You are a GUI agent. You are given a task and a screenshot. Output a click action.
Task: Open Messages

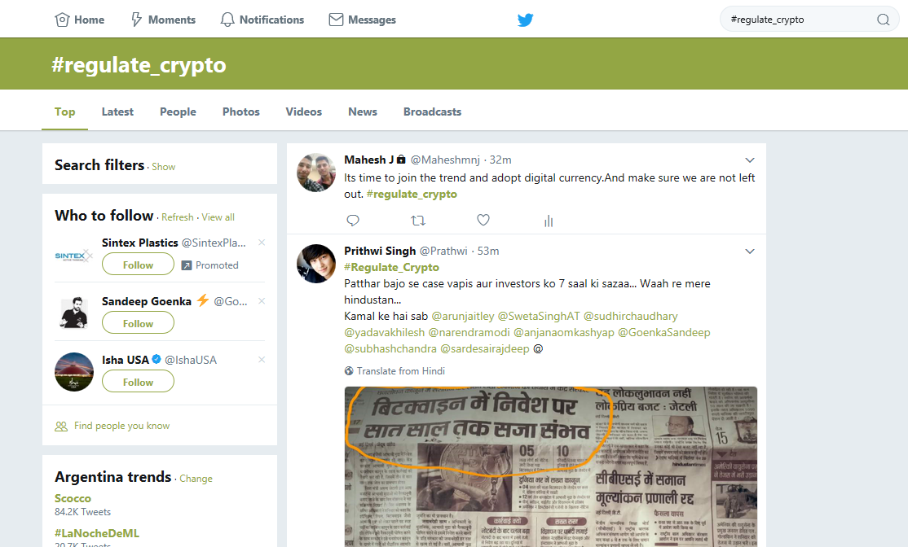point(363,20)
